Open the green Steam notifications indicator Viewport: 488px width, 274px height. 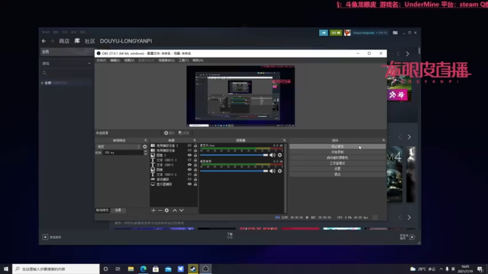tap(336, 33)
